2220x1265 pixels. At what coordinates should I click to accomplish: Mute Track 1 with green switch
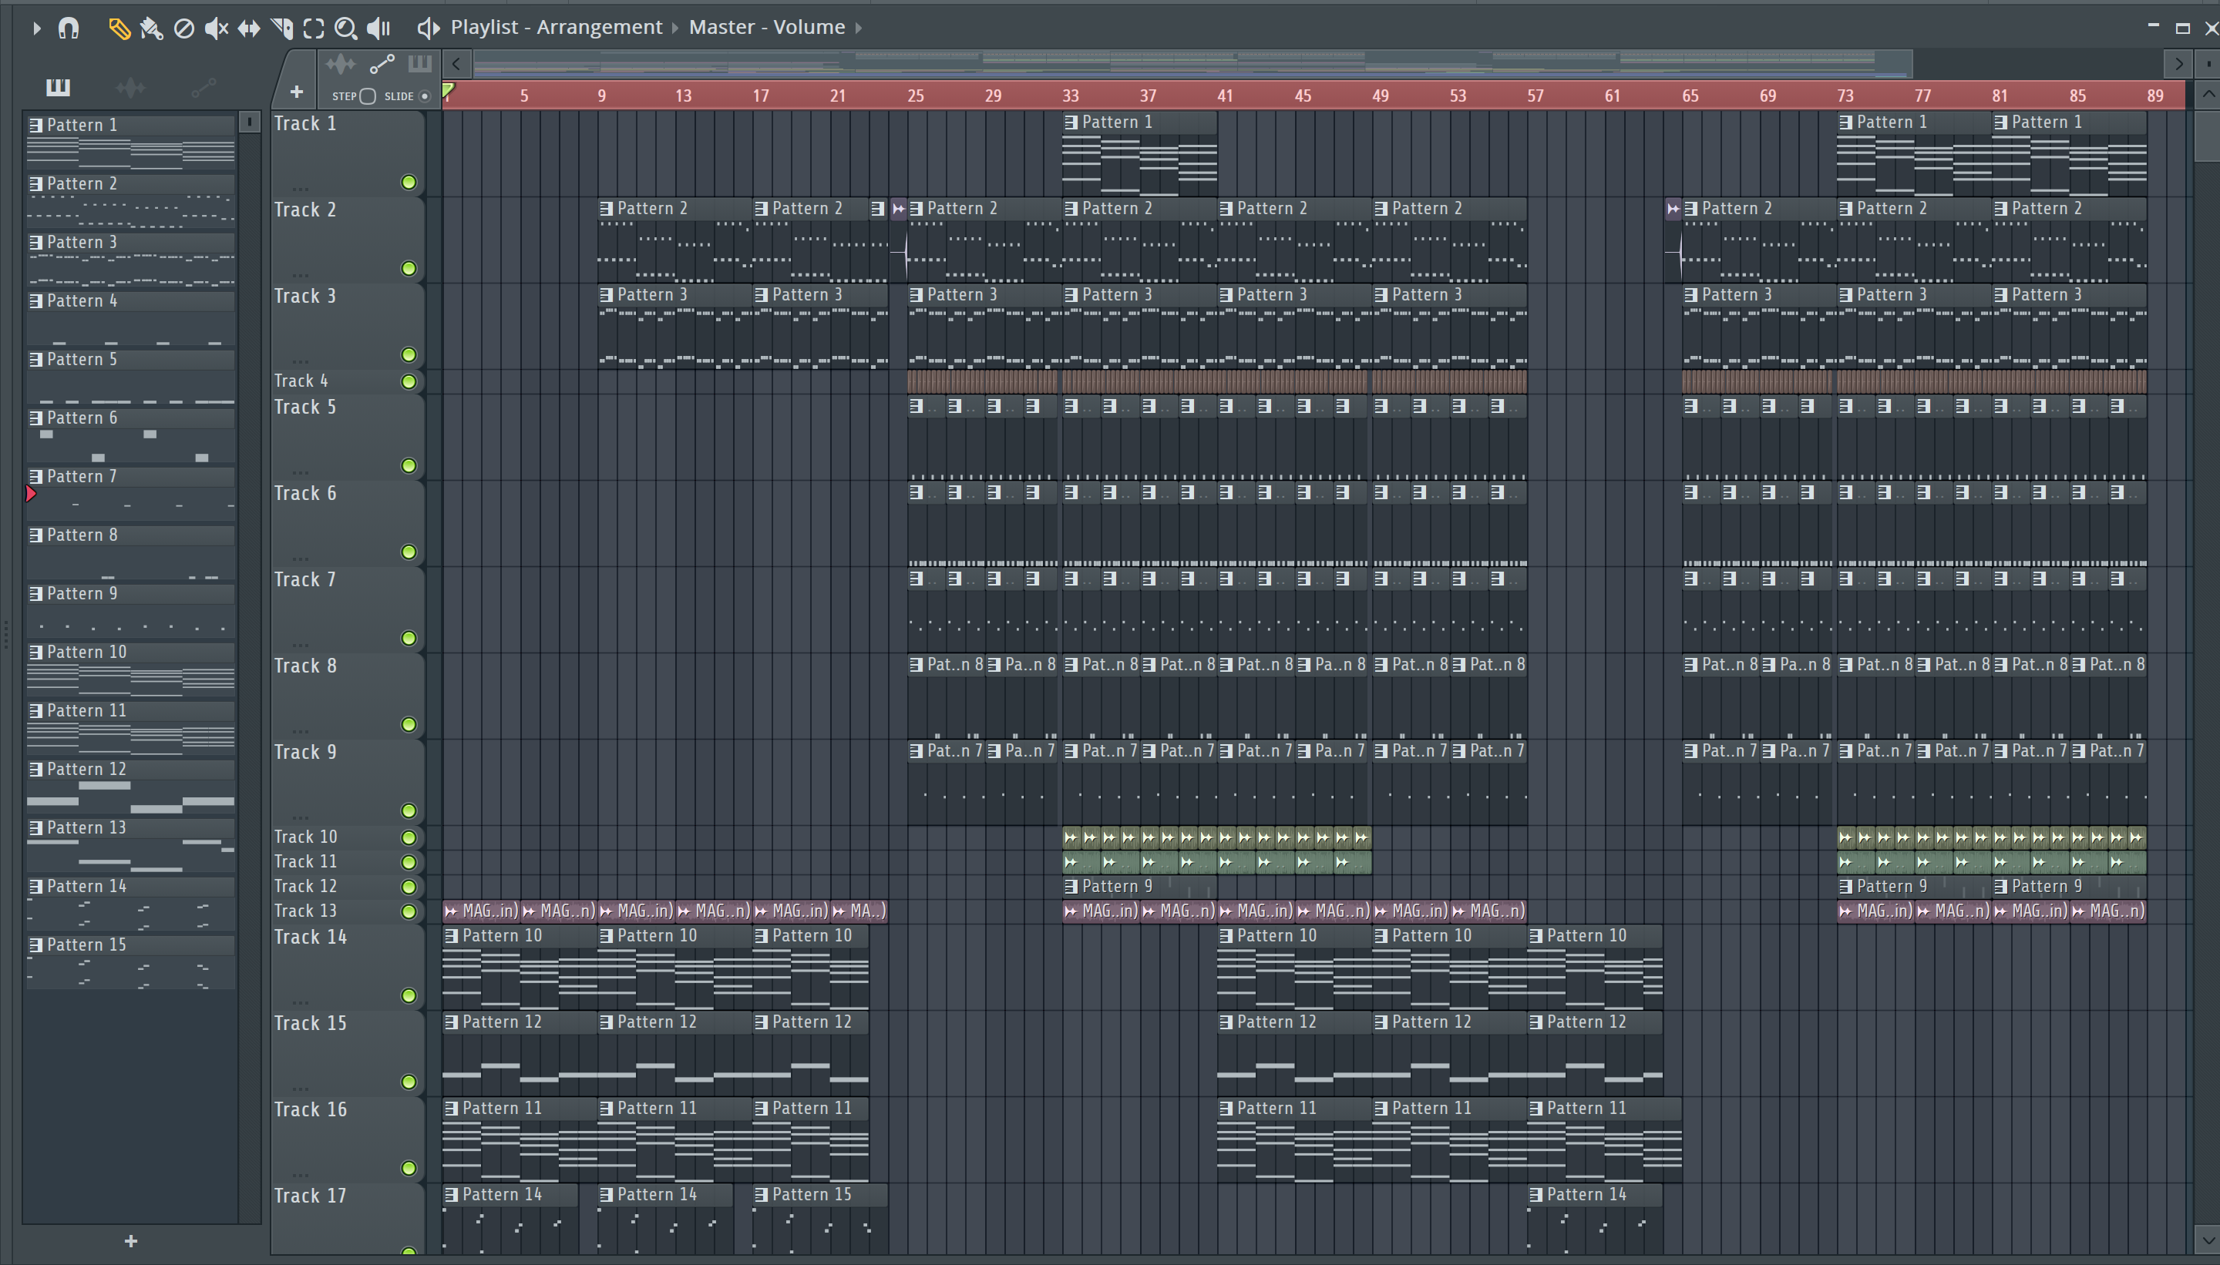pos(409,182)
